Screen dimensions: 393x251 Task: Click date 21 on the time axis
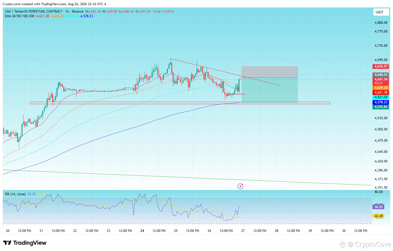[x=41, y=231]
